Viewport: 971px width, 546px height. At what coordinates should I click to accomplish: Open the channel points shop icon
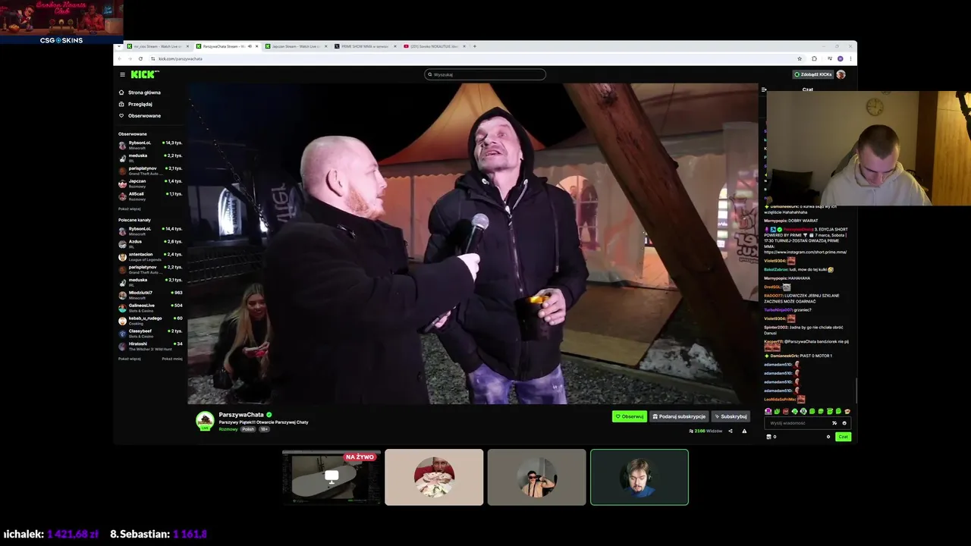click(x=768, y=437)
